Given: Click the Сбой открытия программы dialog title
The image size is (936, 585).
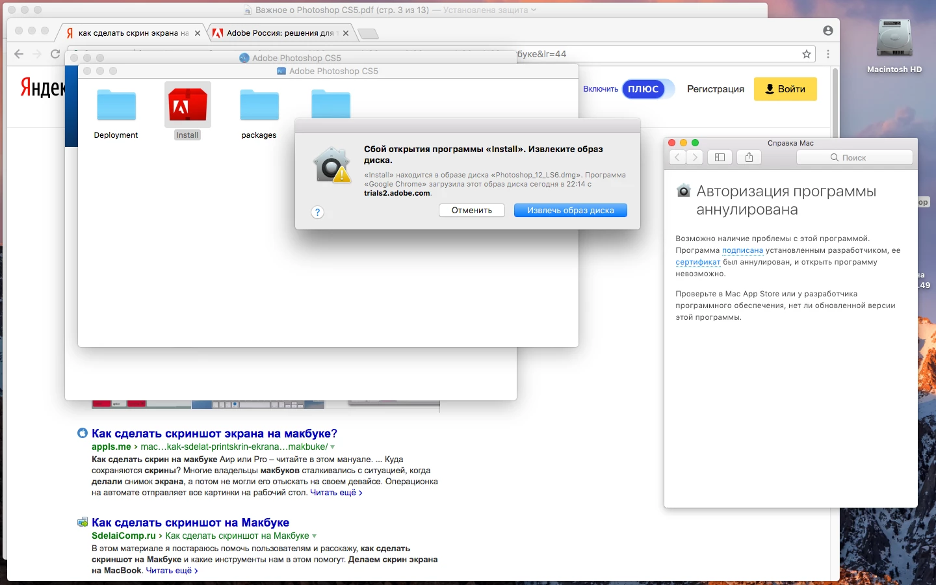Looking at the screenshot, I should [484, 155].
